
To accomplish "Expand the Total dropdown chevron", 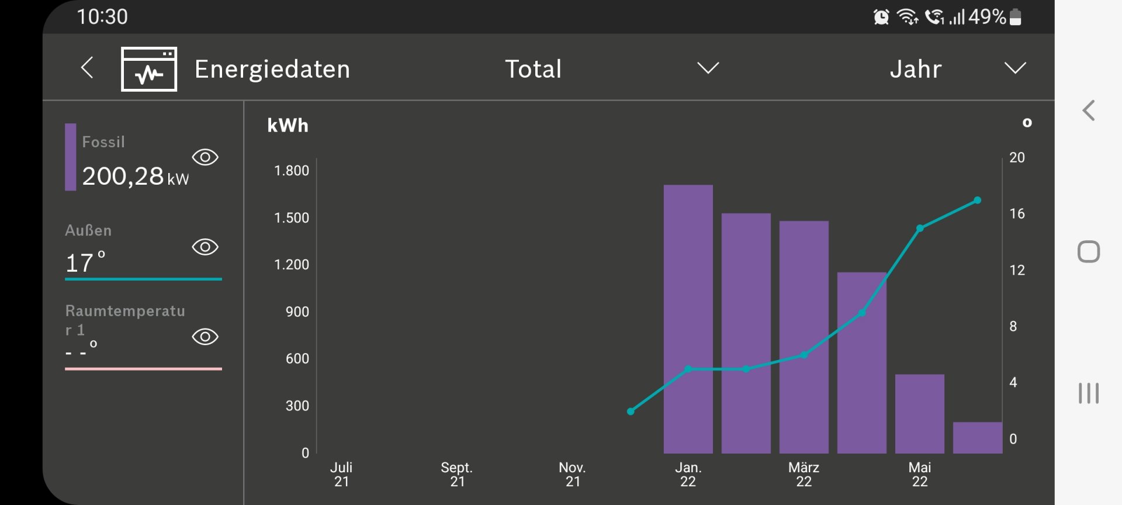I will (x=708, y=68).
